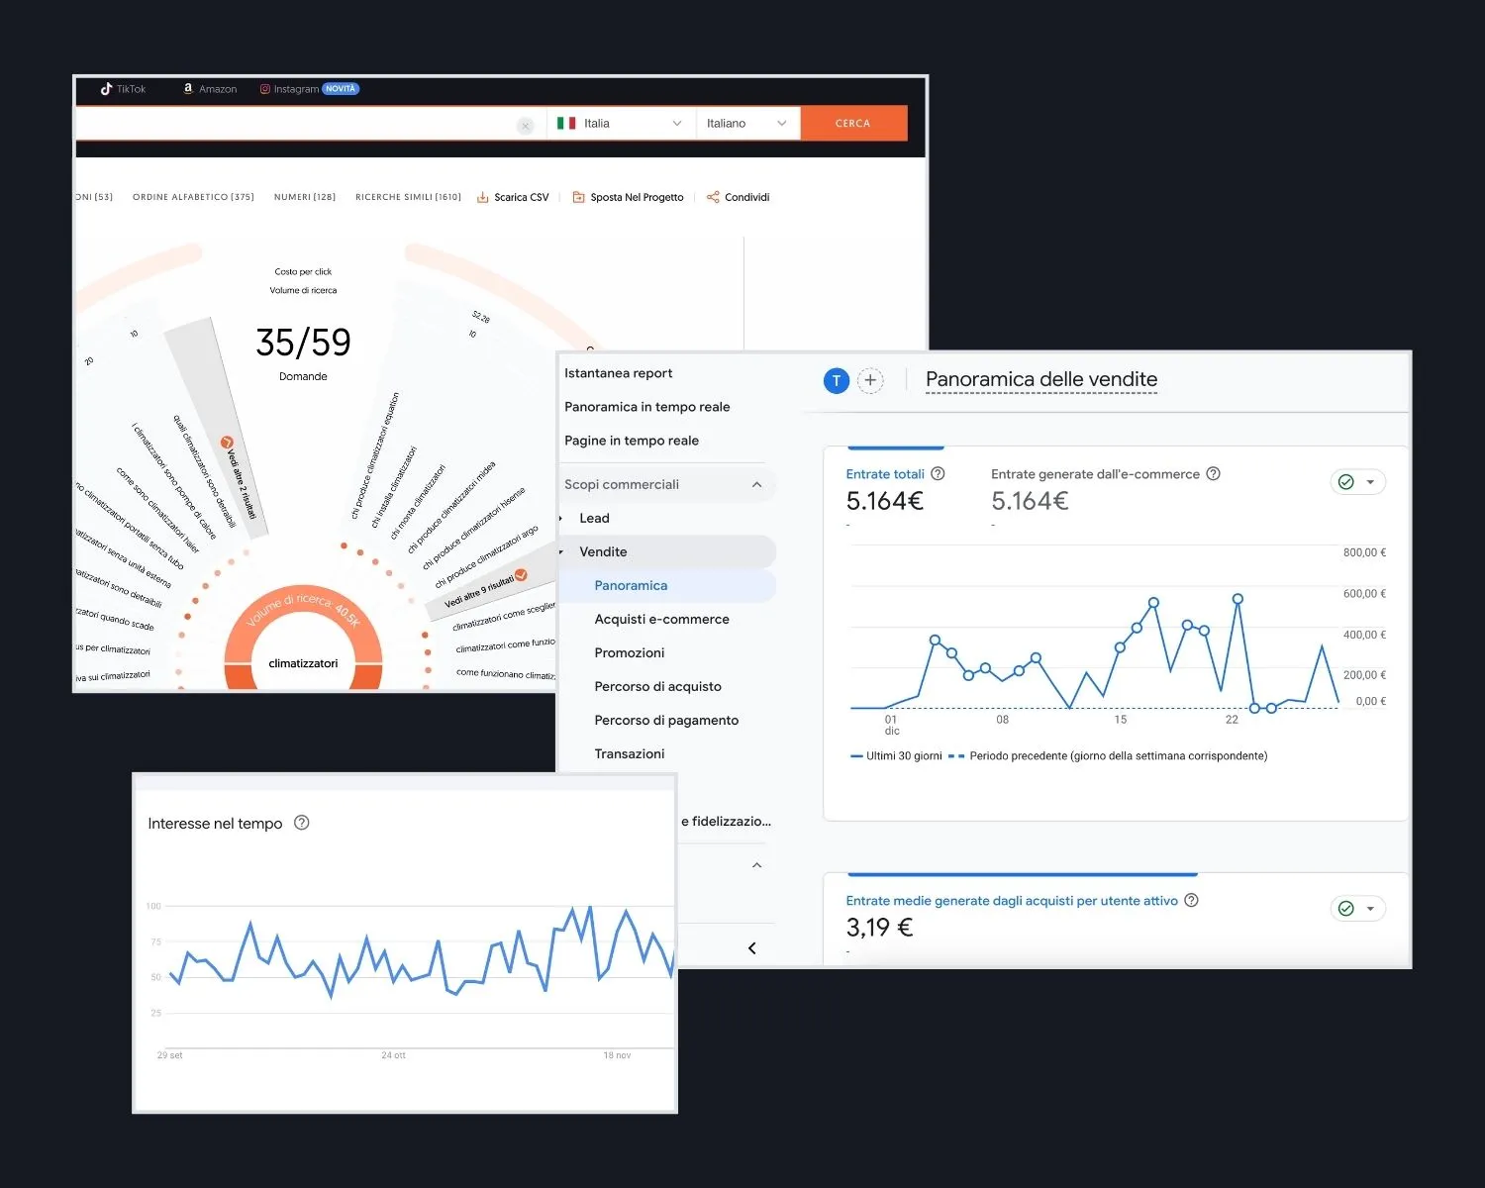Screen dimensions: 1485x1188
Task: Click keyword chi installa climatizzatori
Action: (394, 487)
